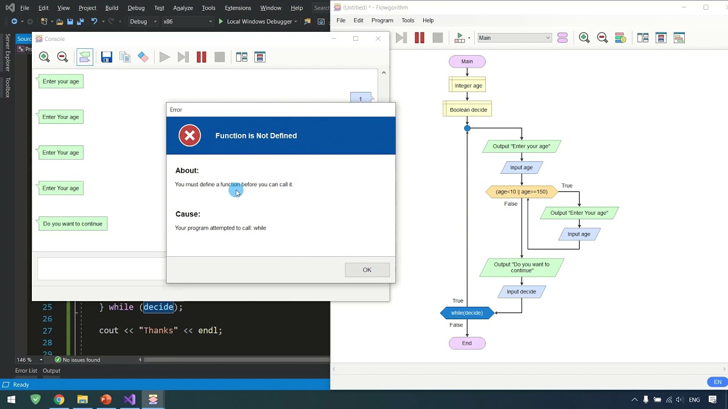Zoom out on the Flowgorithm flowchart
Screen dimensions: 728x409
[x=602, y=37]
